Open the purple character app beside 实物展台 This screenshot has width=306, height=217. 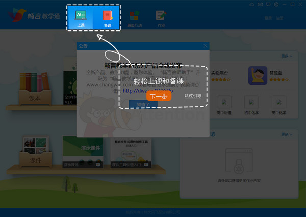pos(258,76)
